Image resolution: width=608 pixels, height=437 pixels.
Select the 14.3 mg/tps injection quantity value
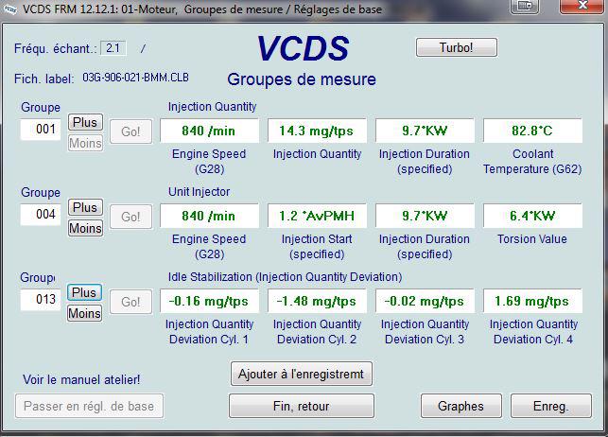click(317, 131)
